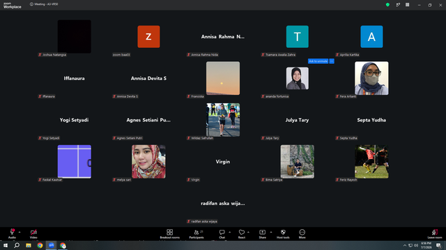Open Windows taskbar search
The image size is (446, 250).
17,245
